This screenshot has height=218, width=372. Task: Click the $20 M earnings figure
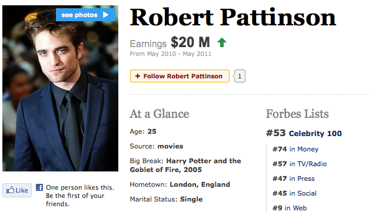pos(190,42)
